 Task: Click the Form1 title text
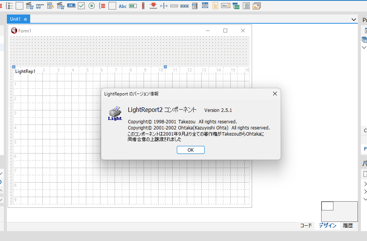(24, 31)
